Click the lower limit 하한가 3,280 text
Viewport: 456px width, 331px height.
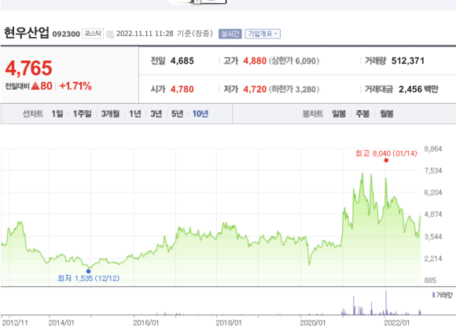point(294,90)
